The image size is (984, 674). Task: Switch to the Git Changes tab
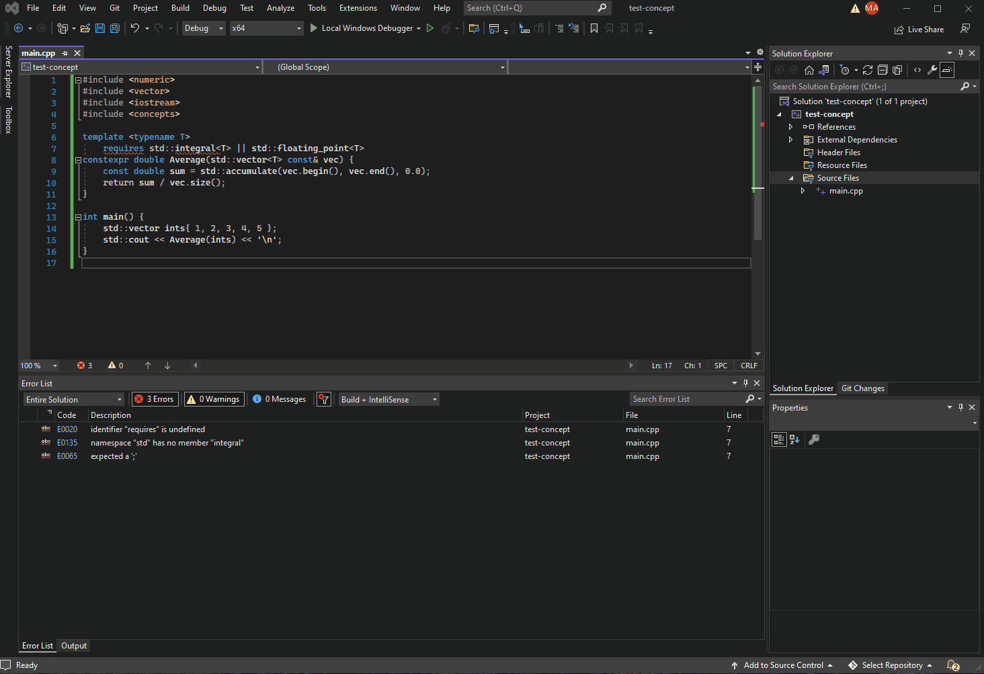(x=863, y=388)
